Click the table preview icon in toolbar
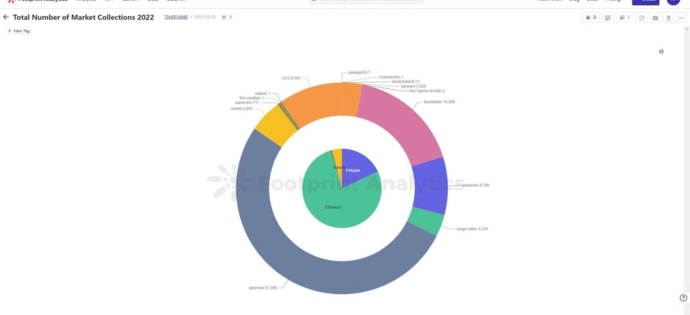 click(608, 18)
